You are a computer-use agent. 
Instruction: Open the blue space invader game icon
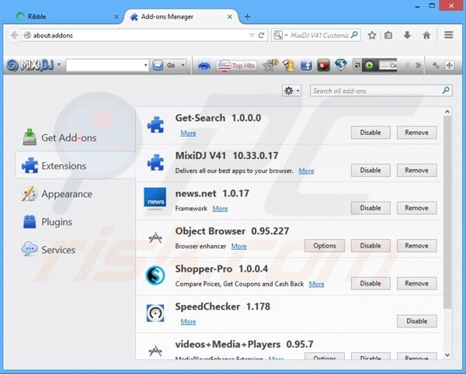point(203,65)
